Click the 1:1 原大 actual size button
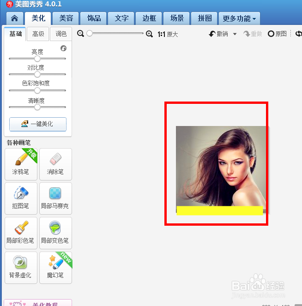The height and width of the screenshot is (306, 302). [x=168, y=34]
